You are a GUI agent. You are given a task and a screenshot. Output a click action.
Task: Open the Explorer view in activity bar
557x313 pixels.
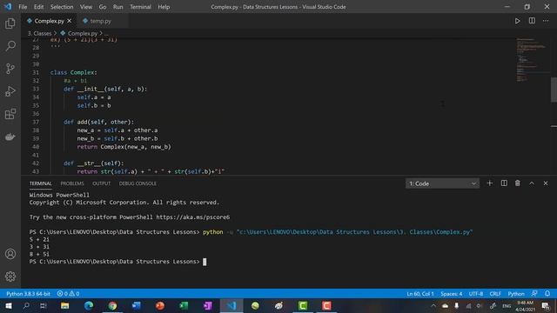(10, 23)
